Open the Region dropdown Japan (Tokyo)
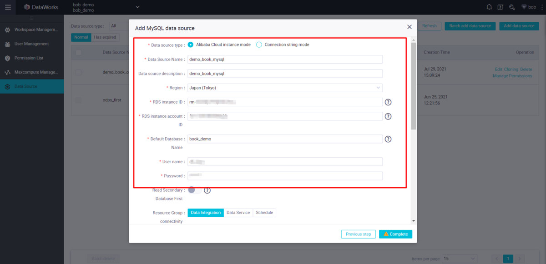Screen dimensions: 546x264 click(x=285, y=88)
